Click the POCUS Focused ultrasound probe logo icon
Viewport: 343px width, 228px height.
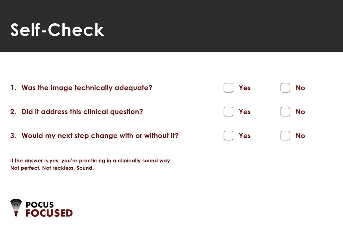[x=16, y=208]
